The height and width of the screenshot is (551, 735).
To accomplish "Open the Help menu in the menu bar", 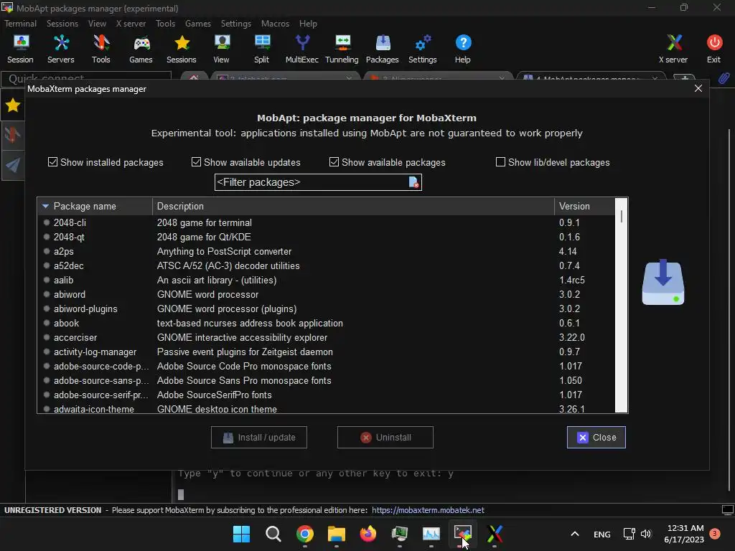I will coord(308,24).
